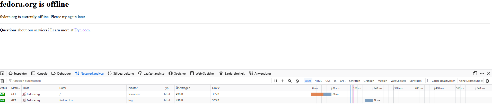Click insecure lock icon on favicon.ico row
Viewport: 492px width, 107px height.
pos(24,100)
